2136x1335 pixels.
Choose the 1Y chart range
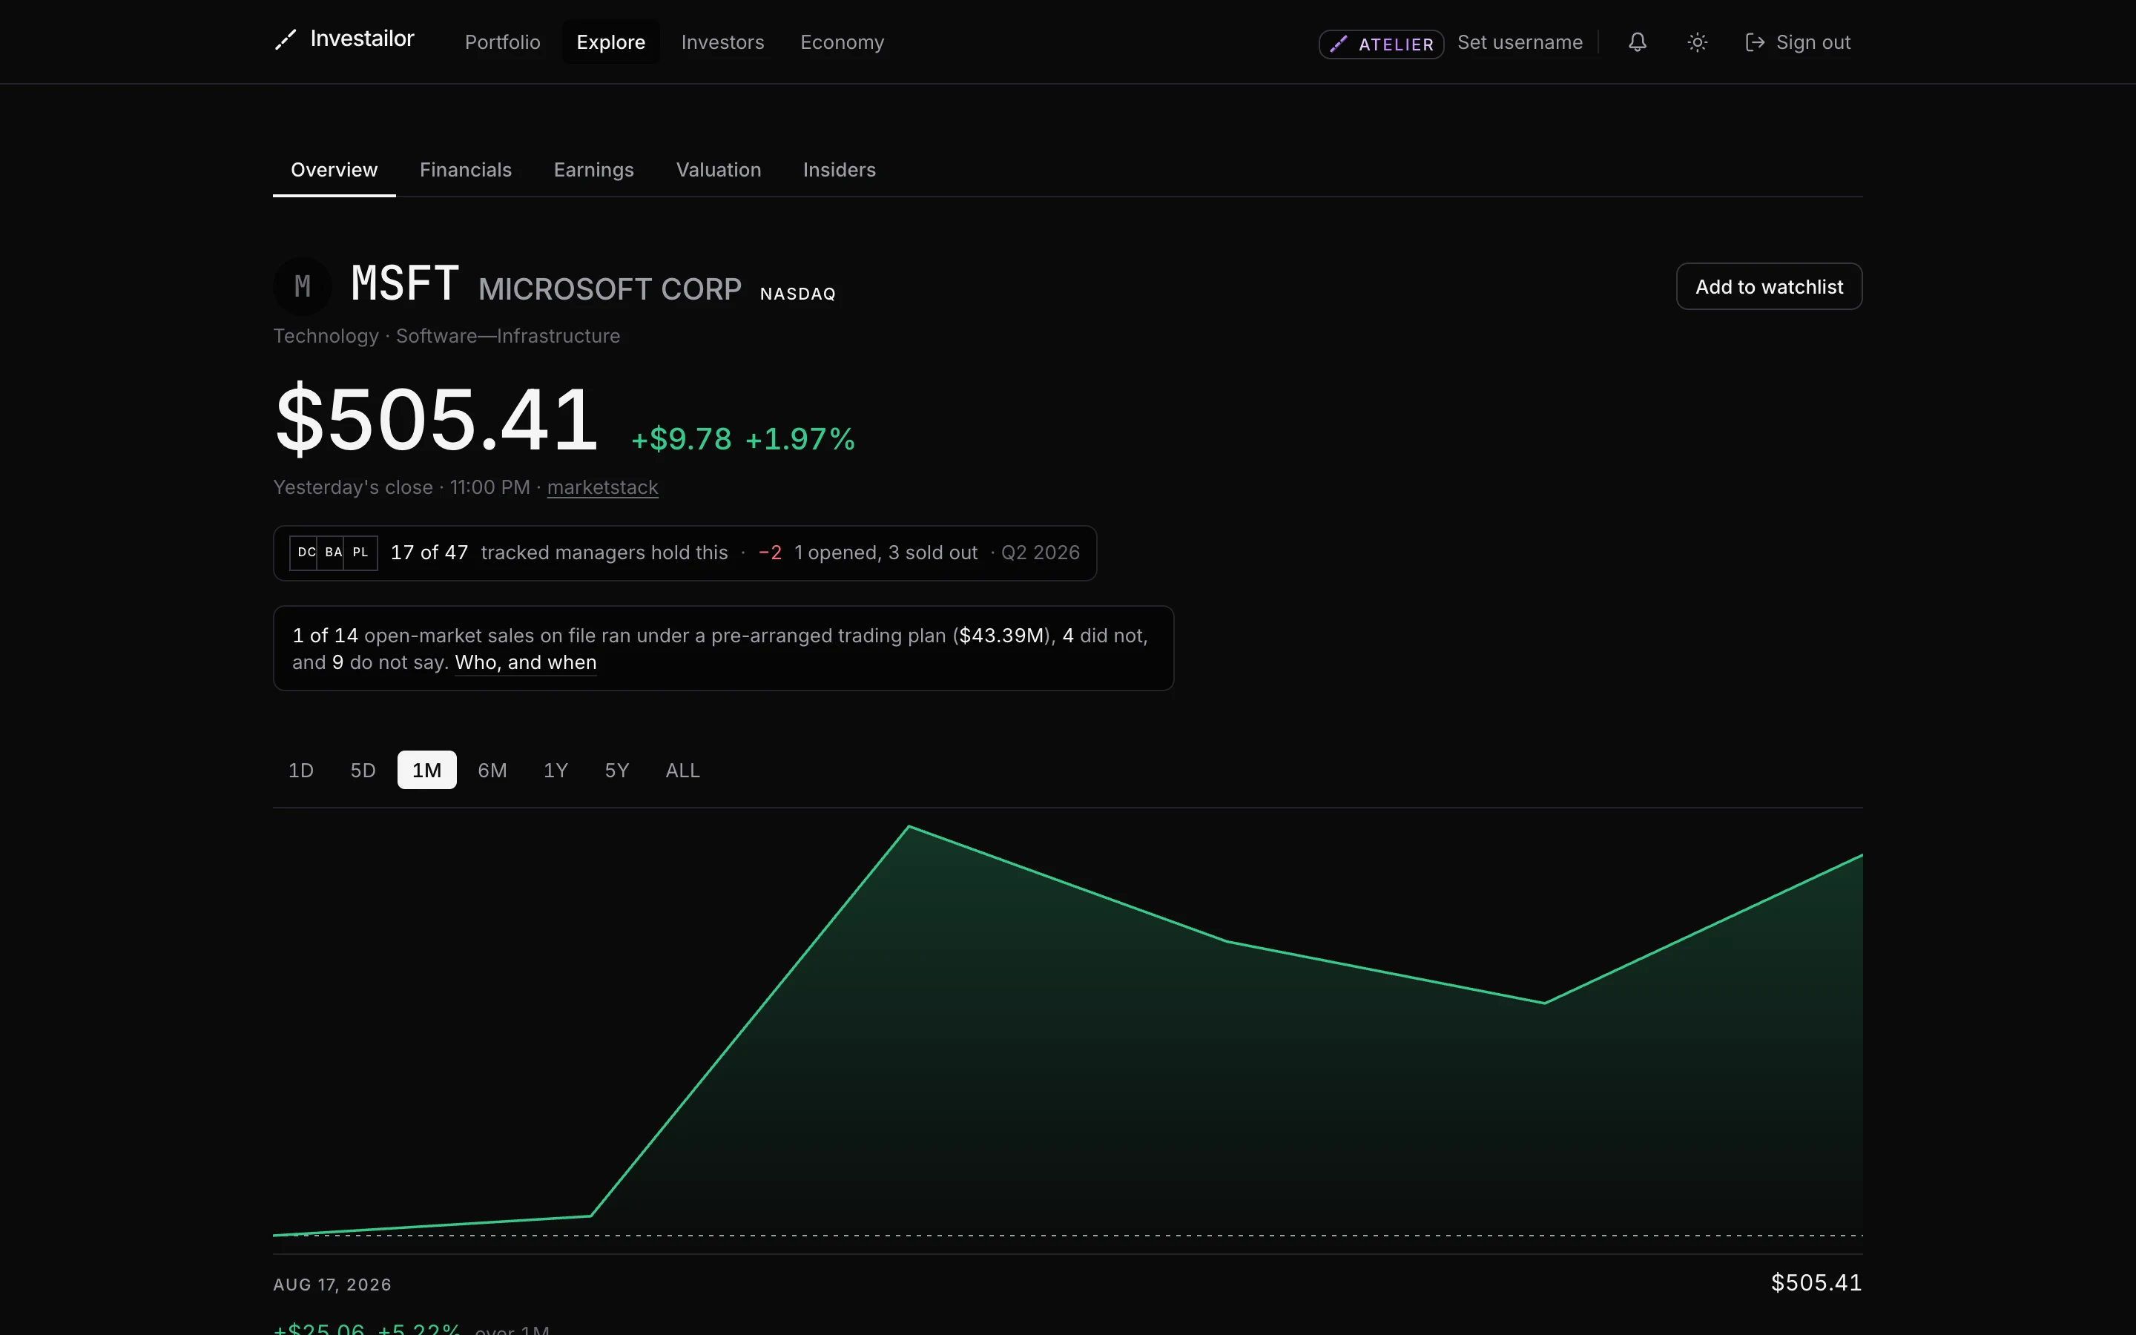(556, 771)
